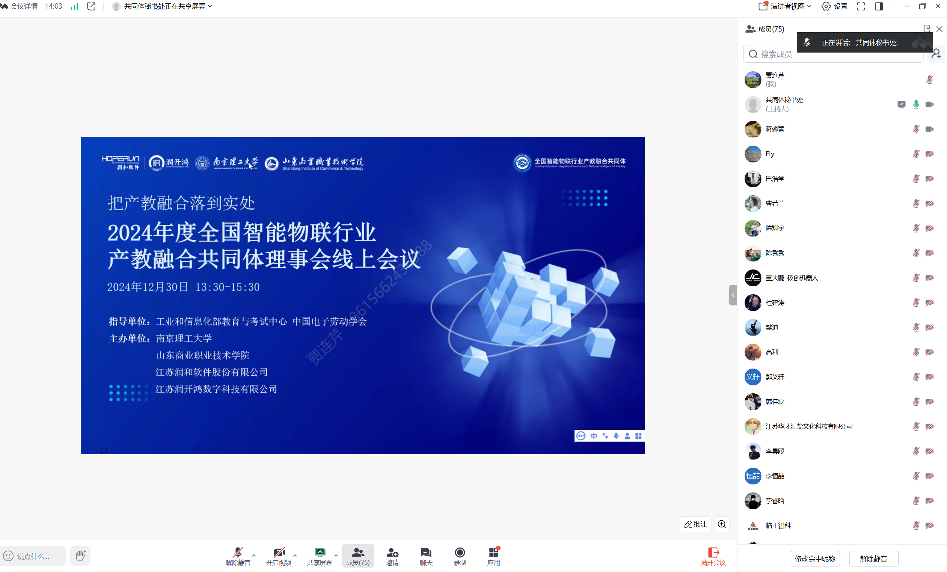
Task: Click disabled camera icon for Fly
Action: point(930,154)
